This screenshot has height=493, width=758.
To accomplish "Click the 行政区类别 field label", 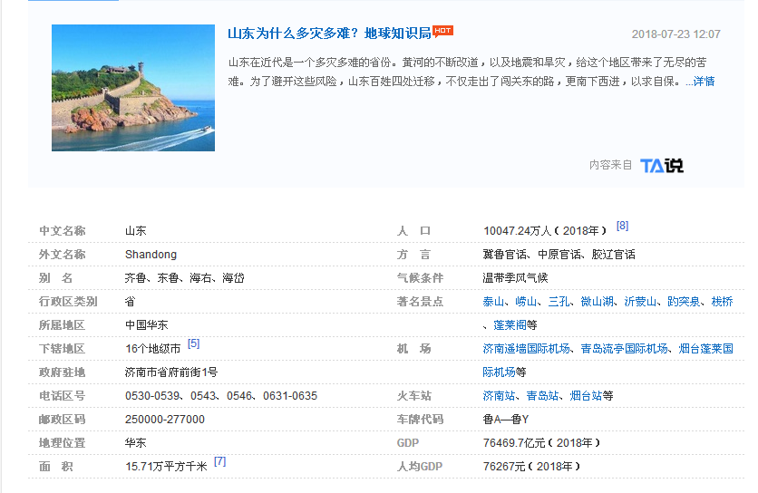I will point(68,302).
